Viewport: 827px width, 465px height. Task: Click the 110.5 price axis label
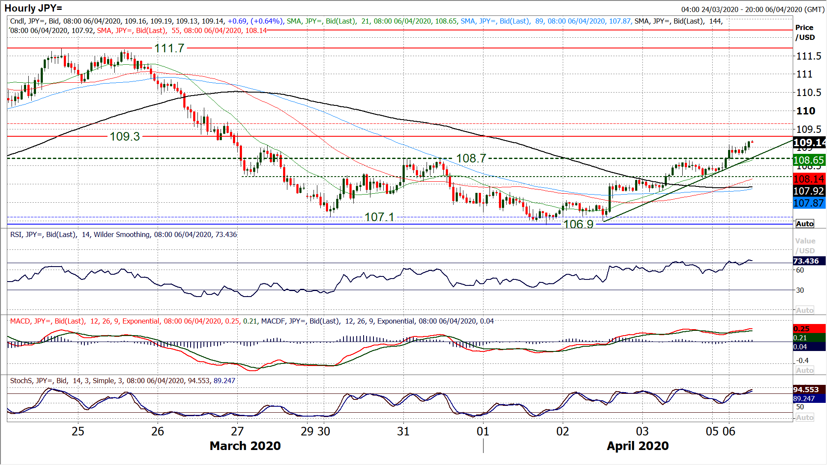(x=809, y=93)
